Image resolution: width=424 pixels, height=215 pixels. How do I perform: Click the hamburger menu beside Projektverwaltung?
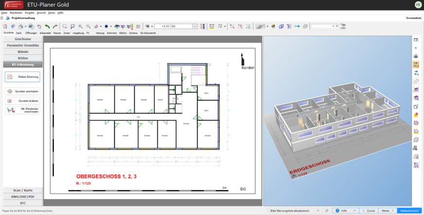click(2, 18)
